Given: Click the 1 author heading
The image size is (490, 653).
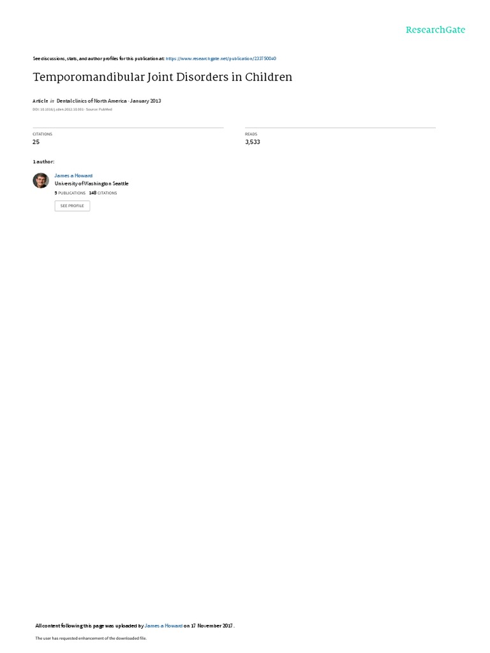Looking at the screenshot, I should click(x=43, y=161).
